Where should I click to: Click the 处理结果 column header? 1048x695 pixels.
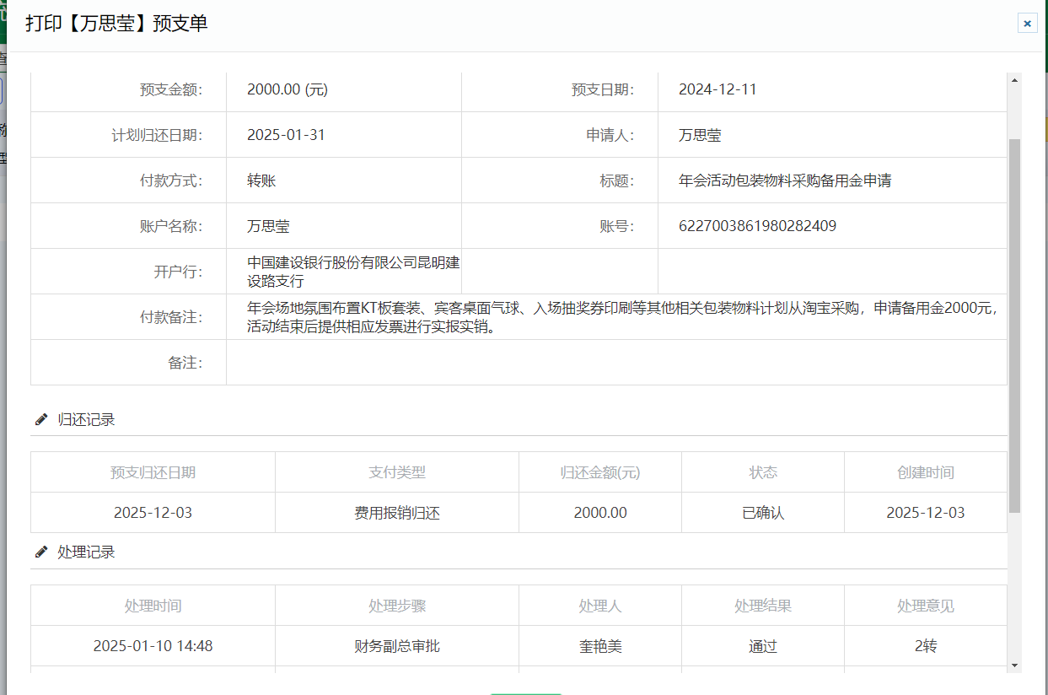coord(763,606)
